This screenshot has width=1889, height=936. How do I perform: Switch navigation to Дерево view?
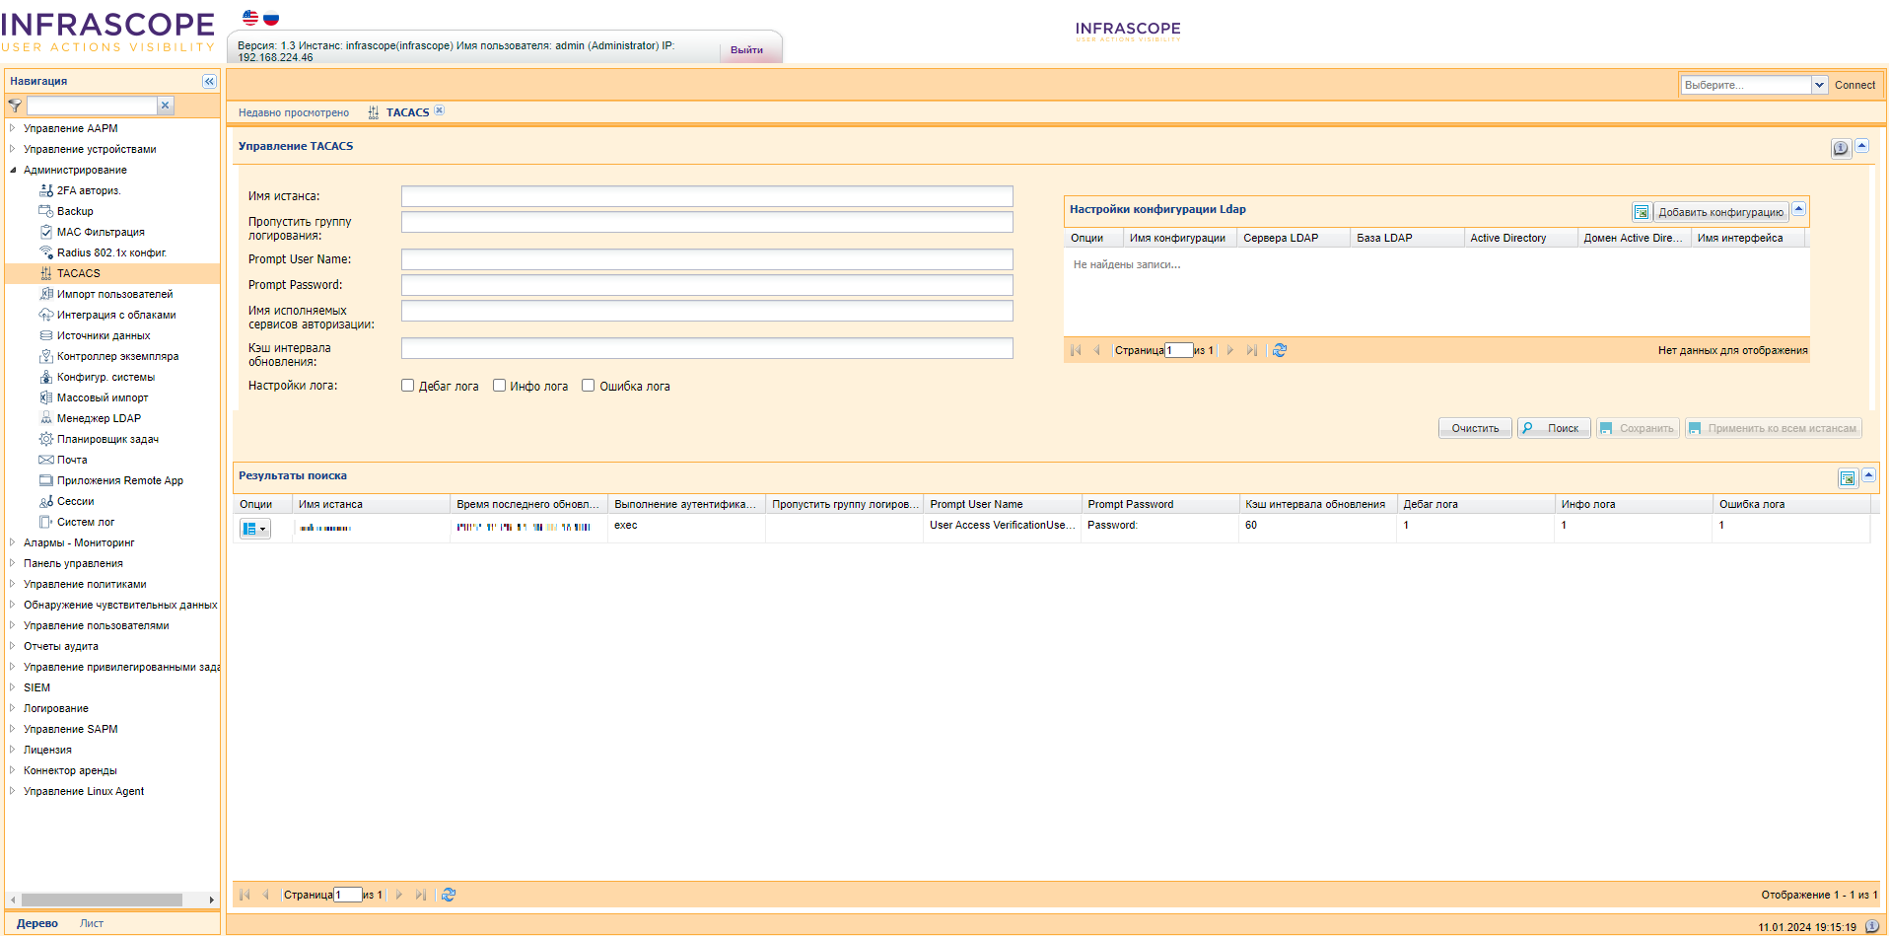point(37,923)
